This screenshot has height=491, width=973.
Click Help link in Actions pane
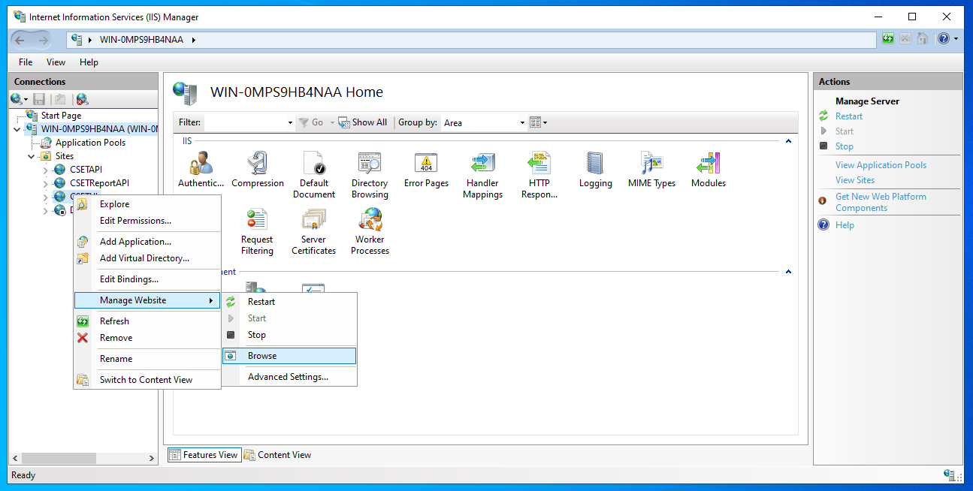845,225
